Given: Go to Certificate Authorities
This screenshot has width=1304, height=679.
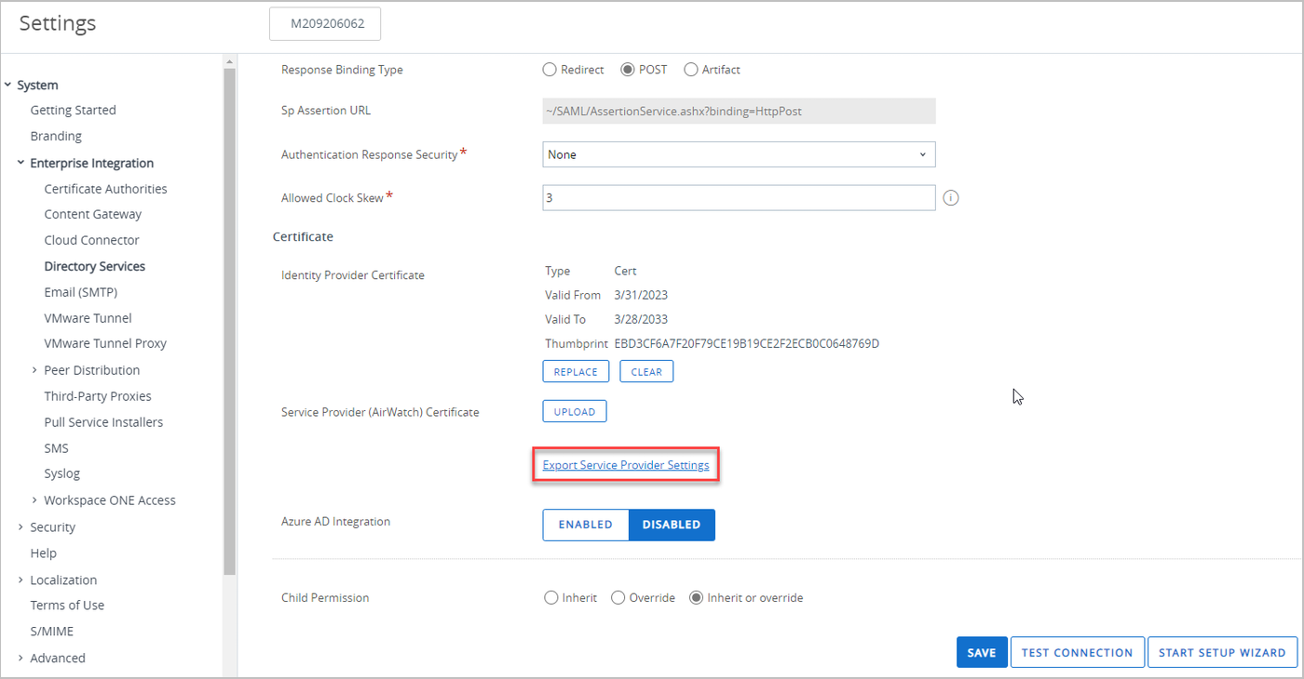Looking at the screenshot, I should (105, 189).
